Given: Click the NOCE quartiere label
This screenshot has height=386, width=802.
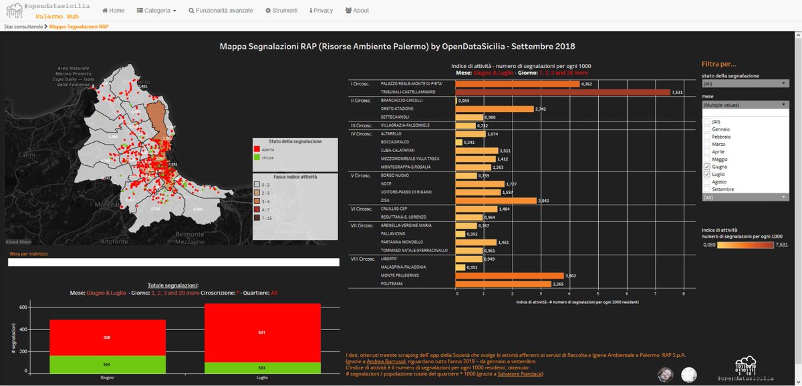Looking at the screenshot, I should pyautogui.click(x=386, y=183).
